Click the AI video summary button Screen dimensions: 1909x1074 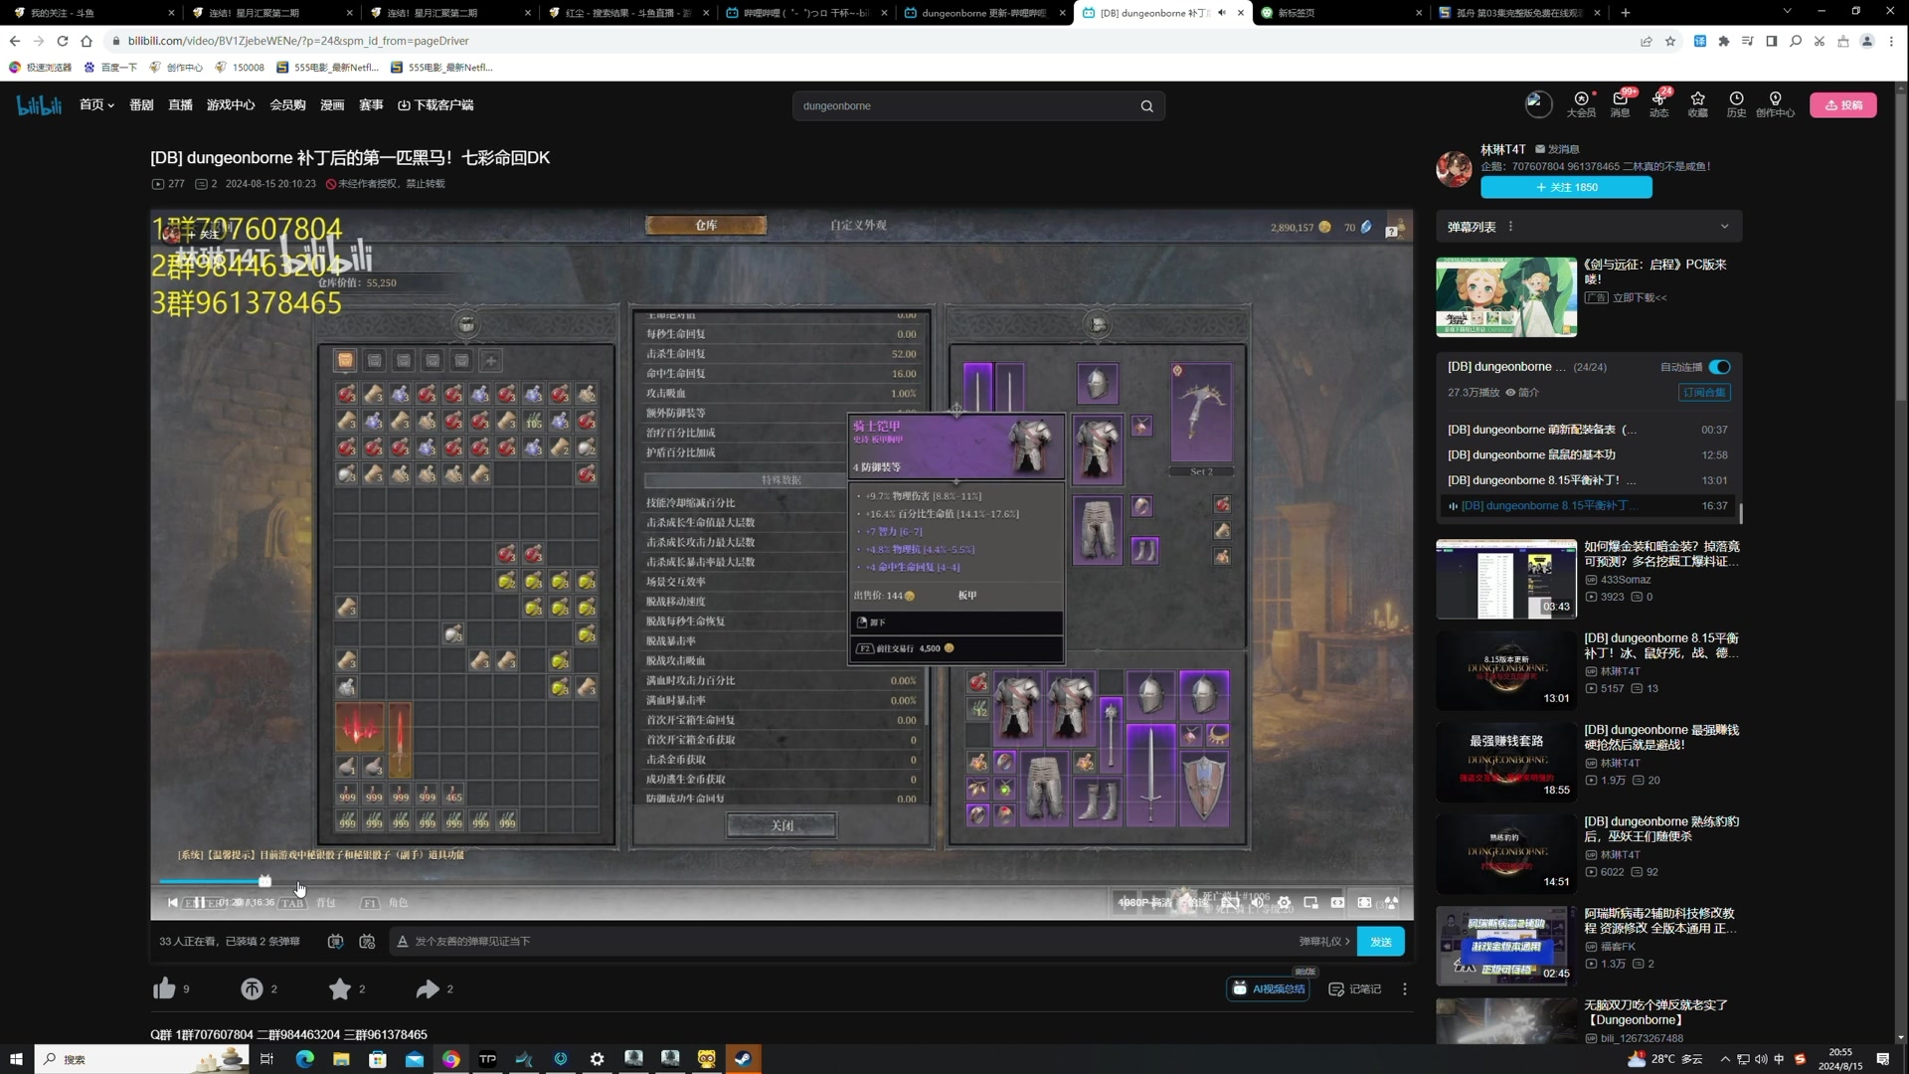point(1269,988)
